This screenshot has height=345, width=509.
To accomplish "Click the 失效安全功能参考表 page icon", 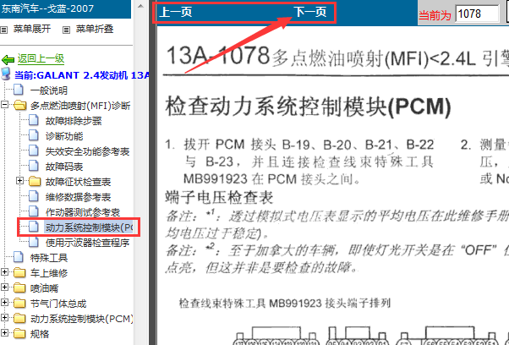I will pyautogui.click(x=34, y=151).
